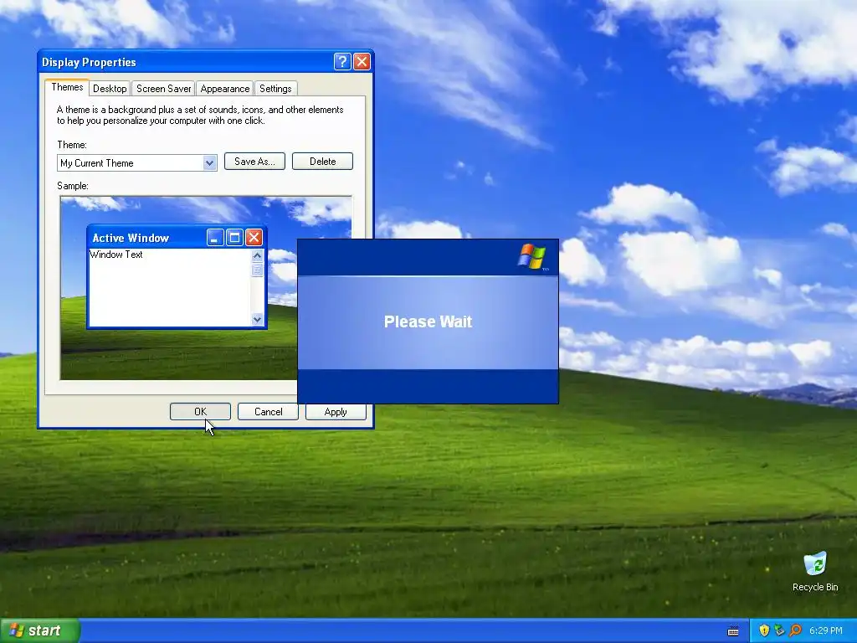Open the Start menu

pyautogui.click(x=39, y=630)
